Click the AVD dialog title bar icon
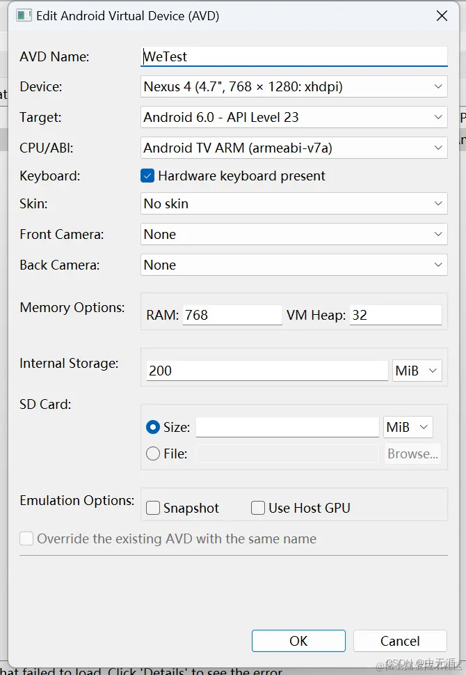Viewport: 466px width, 675px height. pos(24,16)
